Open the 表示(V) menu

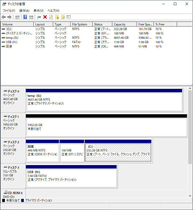point(38,11)
